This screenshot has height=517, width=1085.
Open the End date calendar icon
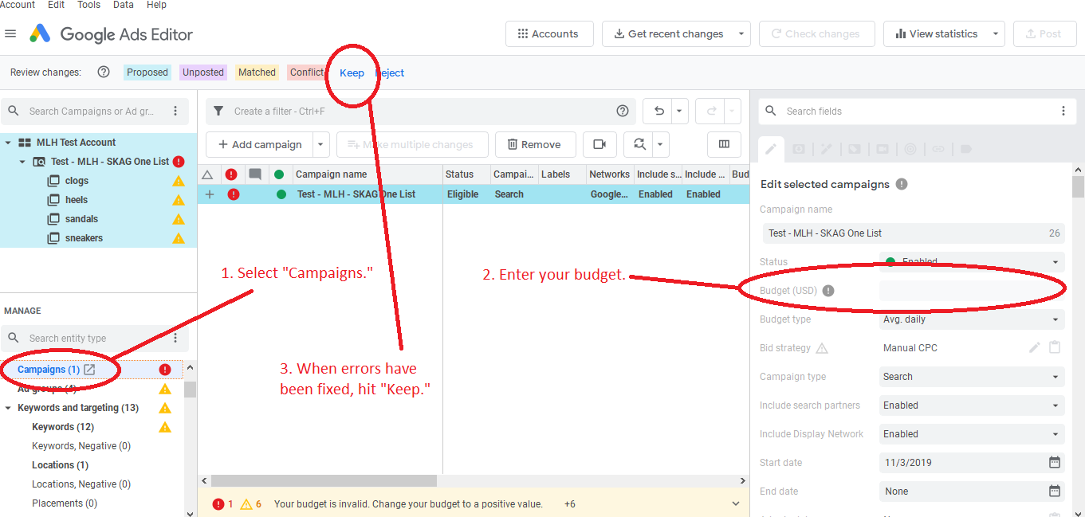pyautogui.click(x=1055, y=491)
